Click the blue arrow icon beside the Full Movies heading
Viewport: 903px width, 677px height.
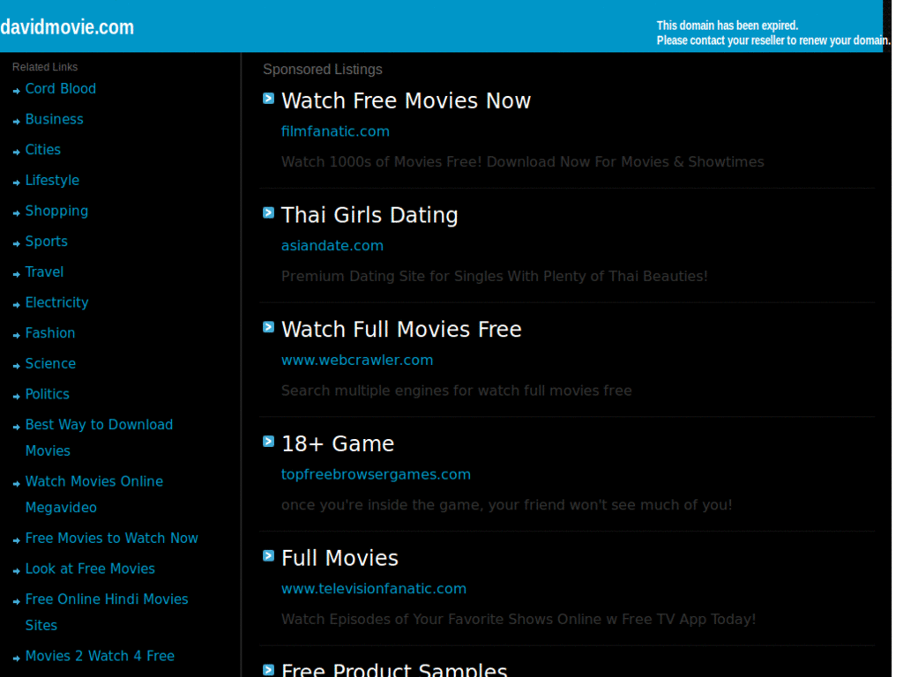click(268, 555)
